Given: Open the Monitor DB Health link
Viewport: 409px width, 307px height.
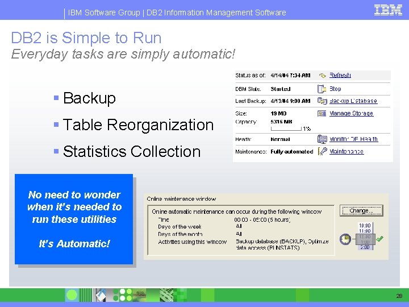Looking at the screenshot, I should tap(353, 139).
